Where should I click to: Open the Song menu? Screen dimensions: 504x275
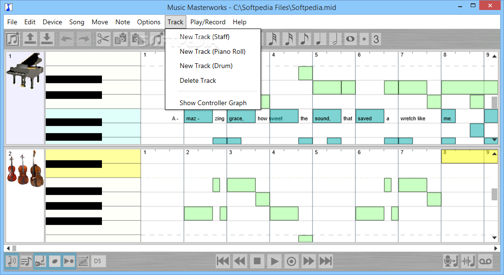point(77,22)
